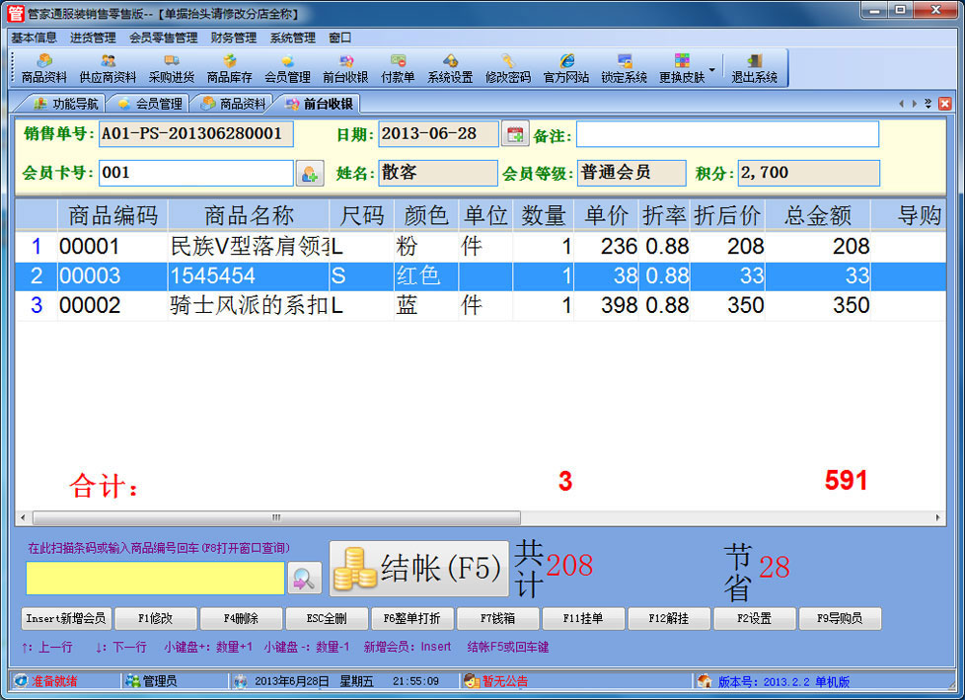
Task: Click the F6整单打折 button
Action: pos(411,619)
